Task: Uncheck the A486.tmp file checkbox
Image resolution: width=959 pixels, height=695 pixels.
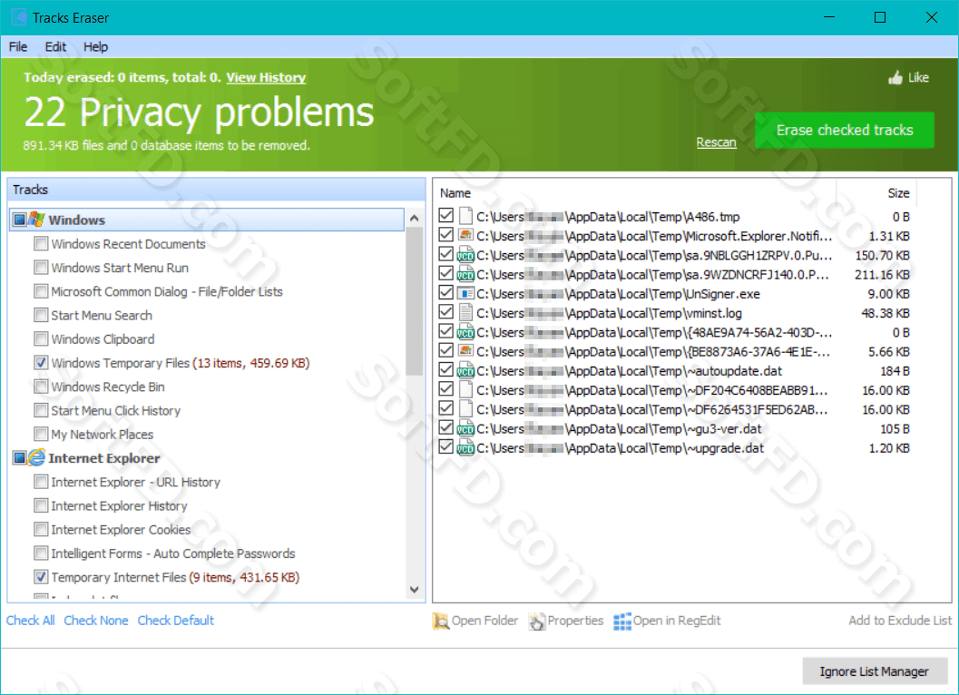Action: click(x=446, y=215)
